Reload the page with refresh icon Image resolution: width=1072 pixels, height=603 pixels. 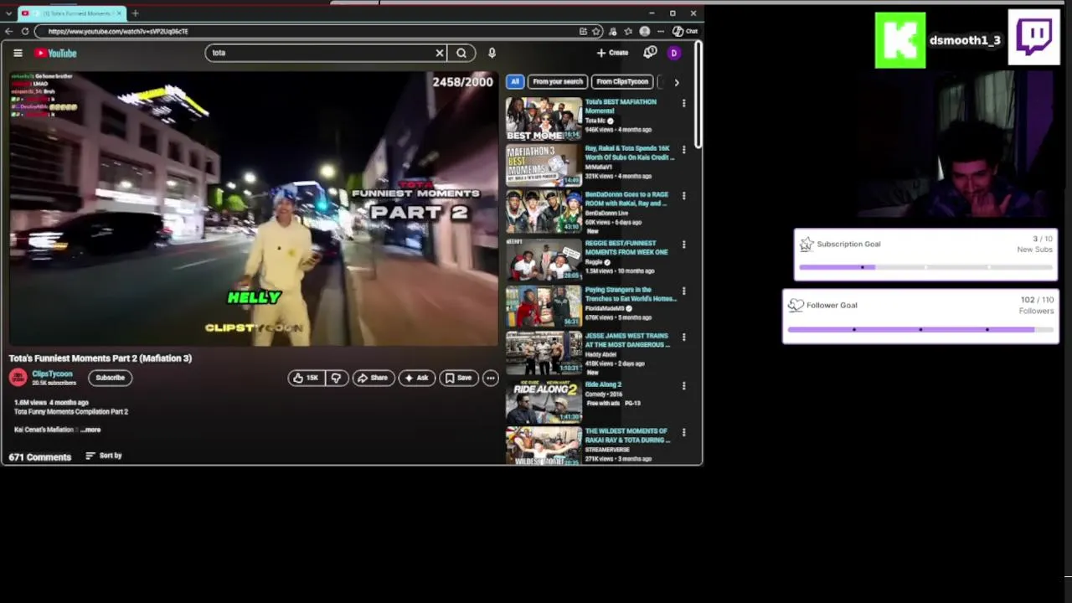click(x=25, y=31)
